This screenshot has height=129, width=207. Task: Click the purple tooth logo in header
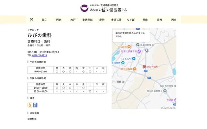click(84, 8)
